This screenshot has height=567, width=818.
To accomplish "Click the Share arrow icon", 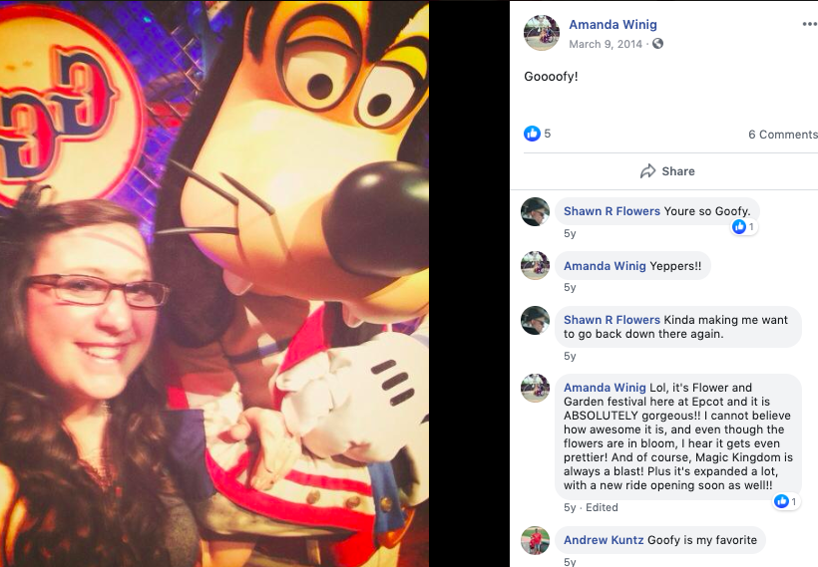I will (648, 171).
